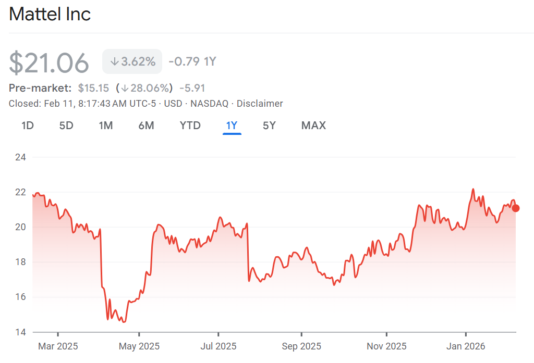Click the $21.06 stock price
The width and height of the screenshot is (534, 363).
click(x=50, y=62)
